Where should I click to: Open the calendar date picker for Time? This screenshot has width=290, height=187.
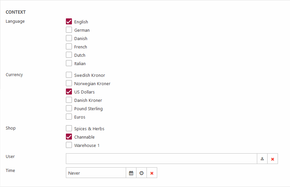click(x=131, y=173)
